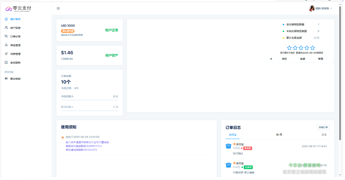Click the page vertical scrollbar

pos(340,74)
